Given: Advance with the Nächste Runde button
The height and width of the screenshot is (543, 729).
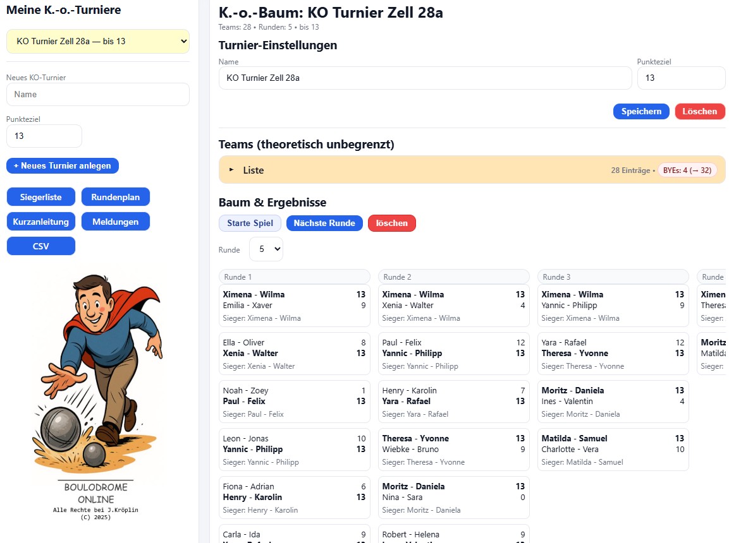Looking at the screenshot, I should pyautogui.click(x=324, y=223).
